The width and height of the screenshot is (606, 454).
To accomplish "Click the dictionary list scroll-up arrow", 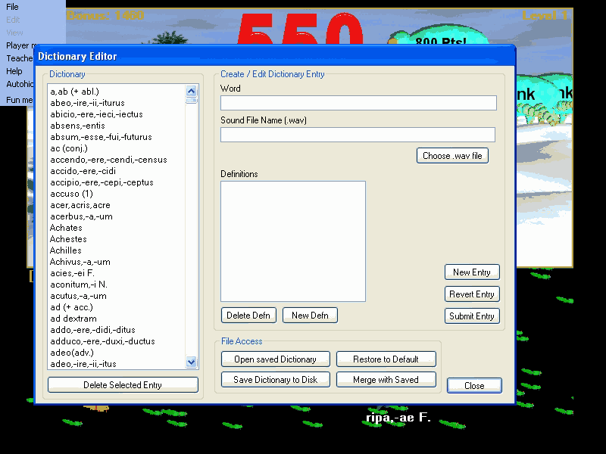I will pyautogui.click(x=189, y=92).
